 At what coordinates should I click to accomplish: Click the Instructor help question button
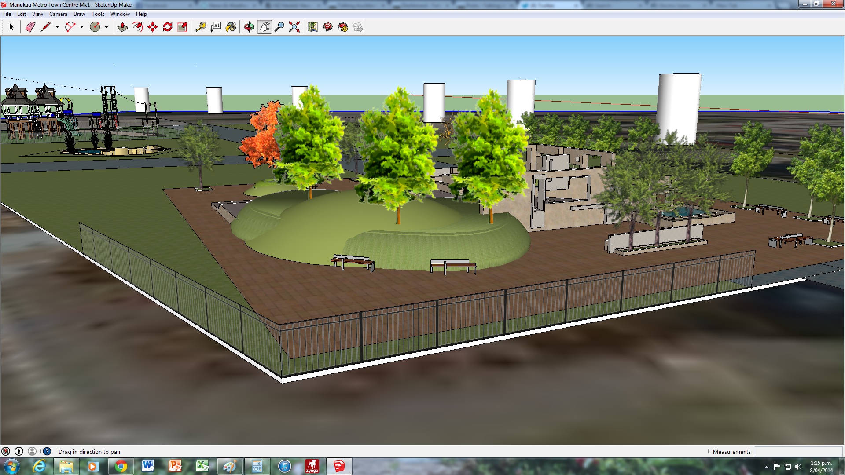(47, 451)
